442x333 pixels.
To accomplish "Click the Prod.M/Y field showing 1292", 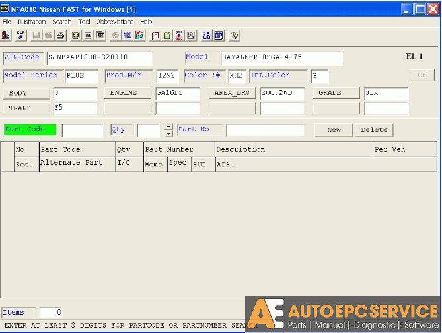I will (x=167, y=76).
